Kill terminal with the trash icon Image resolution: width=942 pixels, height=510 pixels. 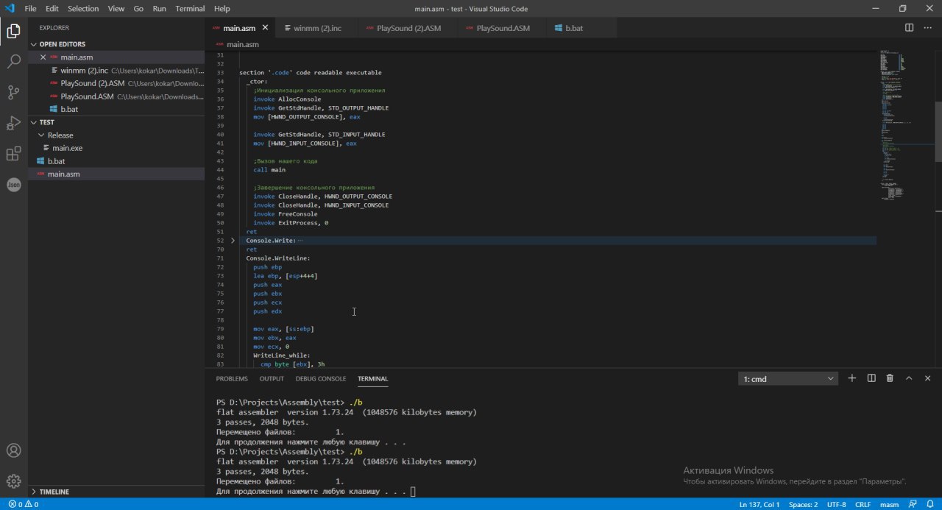tap(890, 378)
